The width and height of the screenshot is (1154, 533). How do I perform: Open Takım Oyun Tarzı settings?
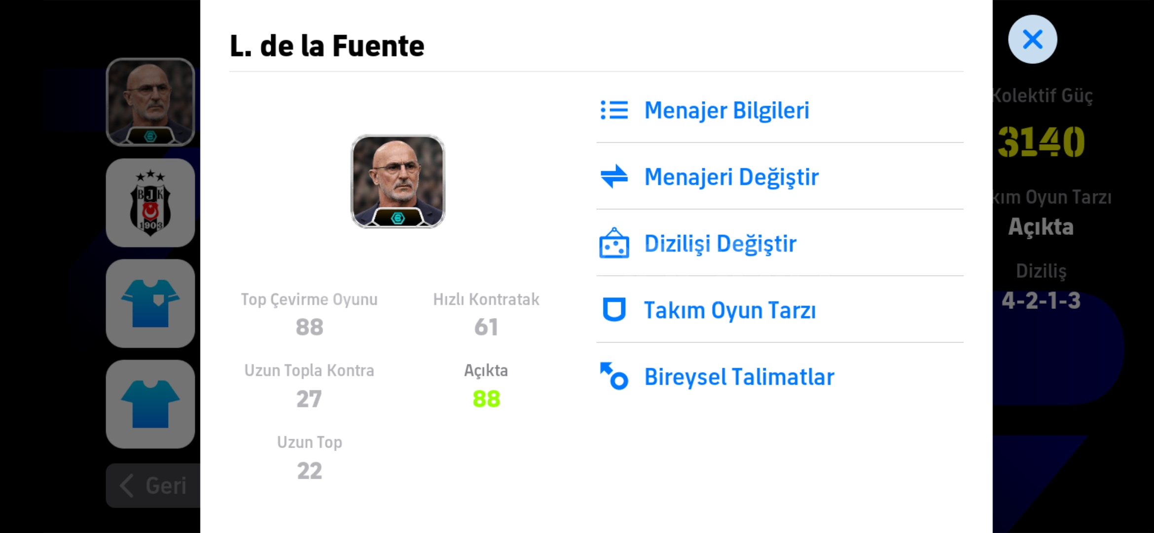coord(730,310)
